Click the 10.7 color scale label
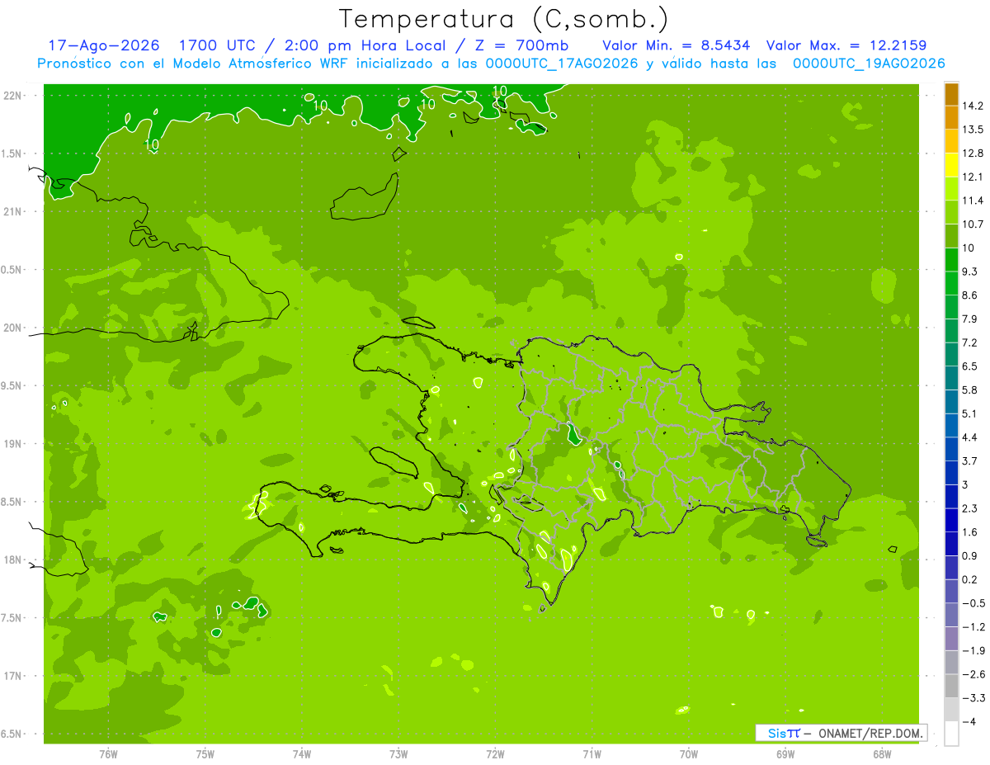This screenshot has width=990, height=765. tap(973, 224)
